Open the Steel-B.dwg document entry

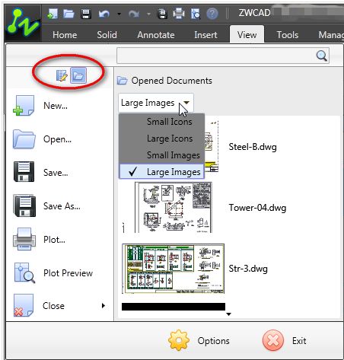253,147
